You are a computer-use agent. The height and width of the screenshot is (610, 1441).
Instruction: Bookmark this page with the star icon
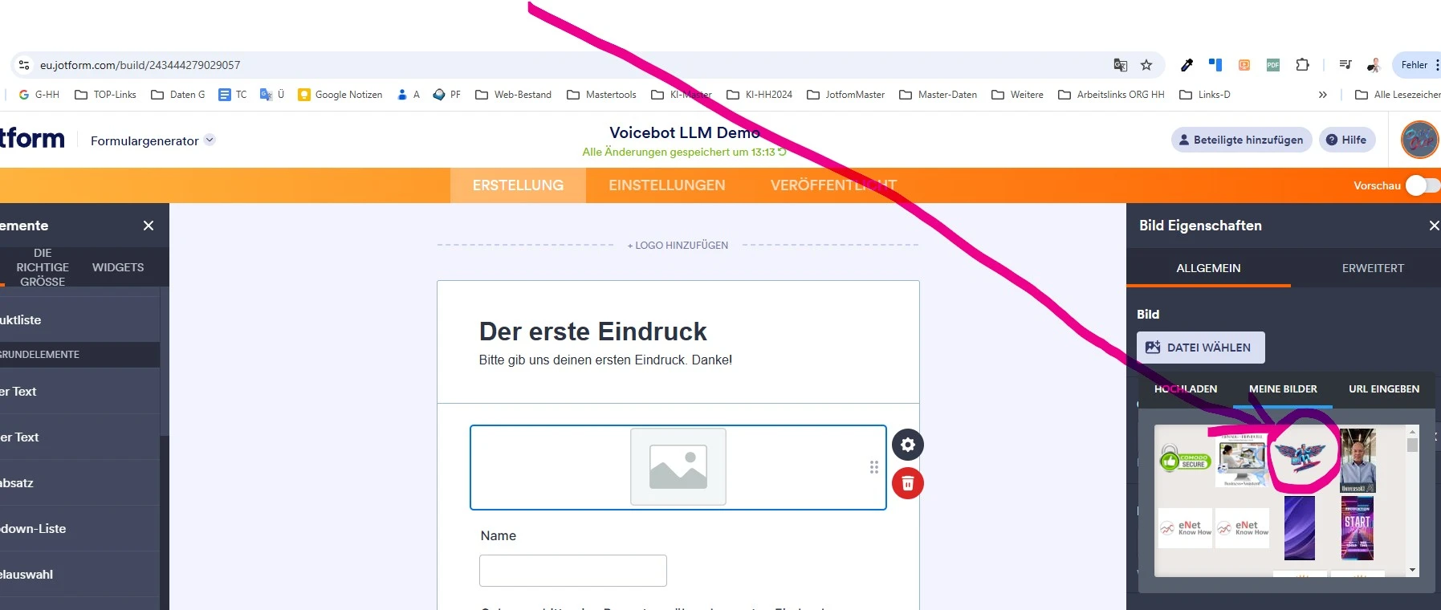tap(1146, 65)
